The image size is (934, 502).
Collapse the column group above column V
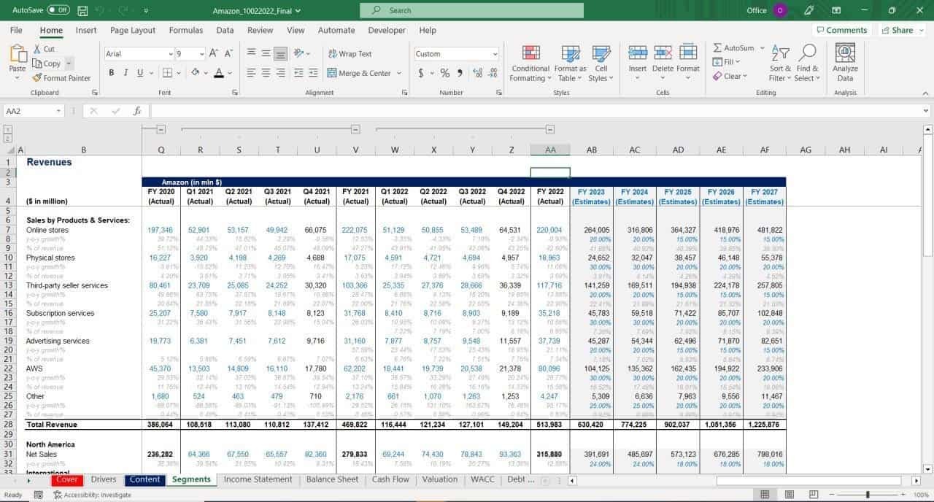coord(355,129)
